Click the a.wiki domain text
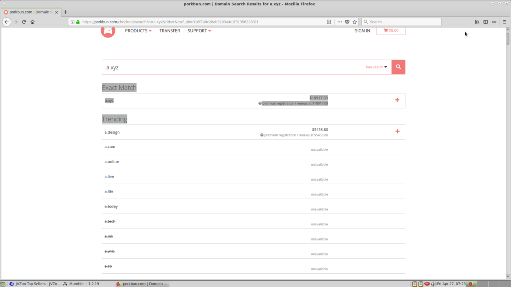Image resolution: width=511 pixels, height=287 pixels. [x=109, y=251]
